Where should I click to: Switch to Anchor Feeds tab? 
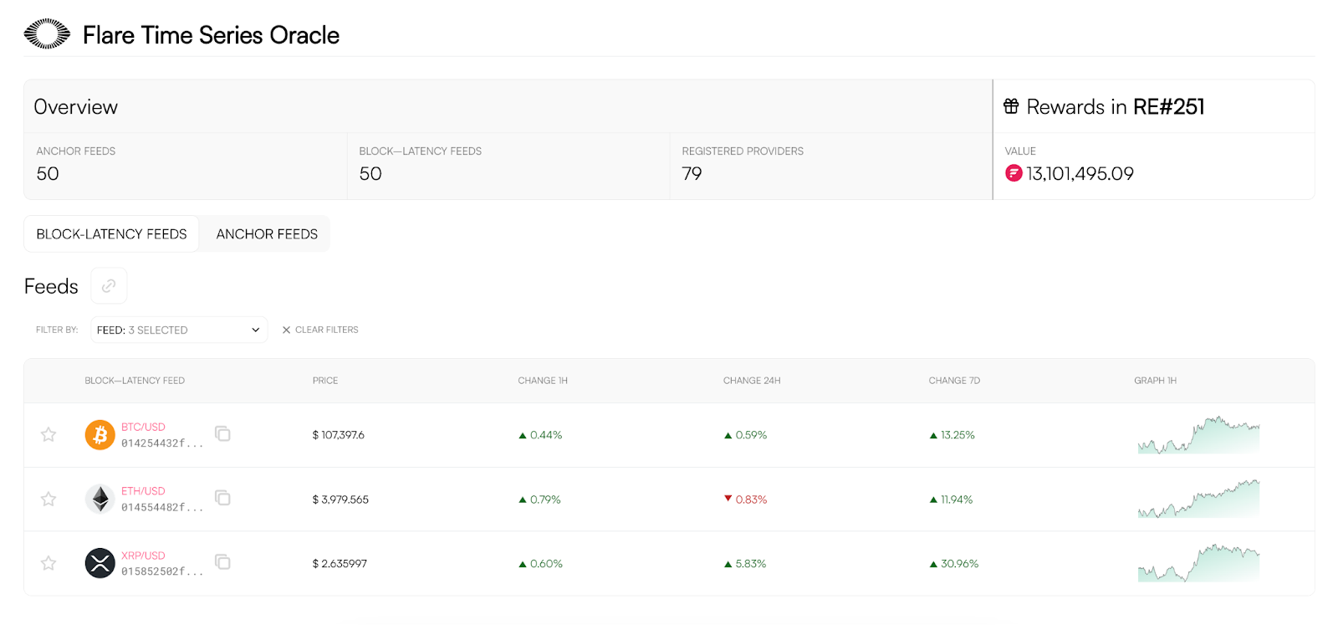[267, 234]
